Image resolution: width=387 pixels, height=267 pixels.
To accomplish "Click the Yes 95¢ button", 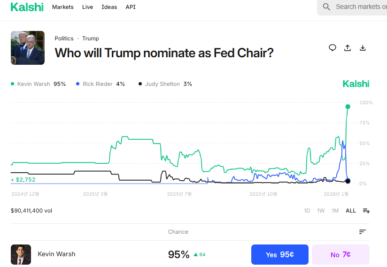I will coord(279,254).
